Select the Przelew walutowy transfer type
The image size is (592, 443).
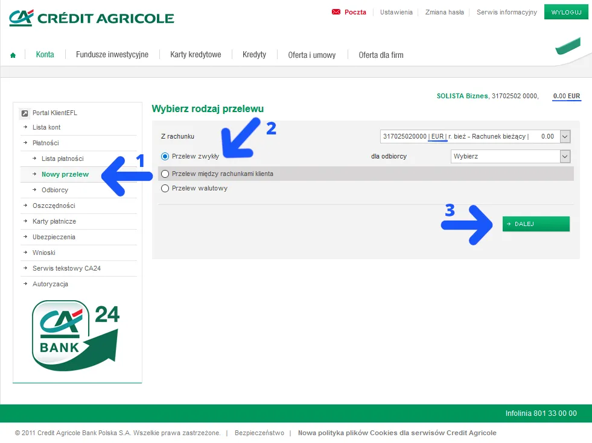click(165, 188)
